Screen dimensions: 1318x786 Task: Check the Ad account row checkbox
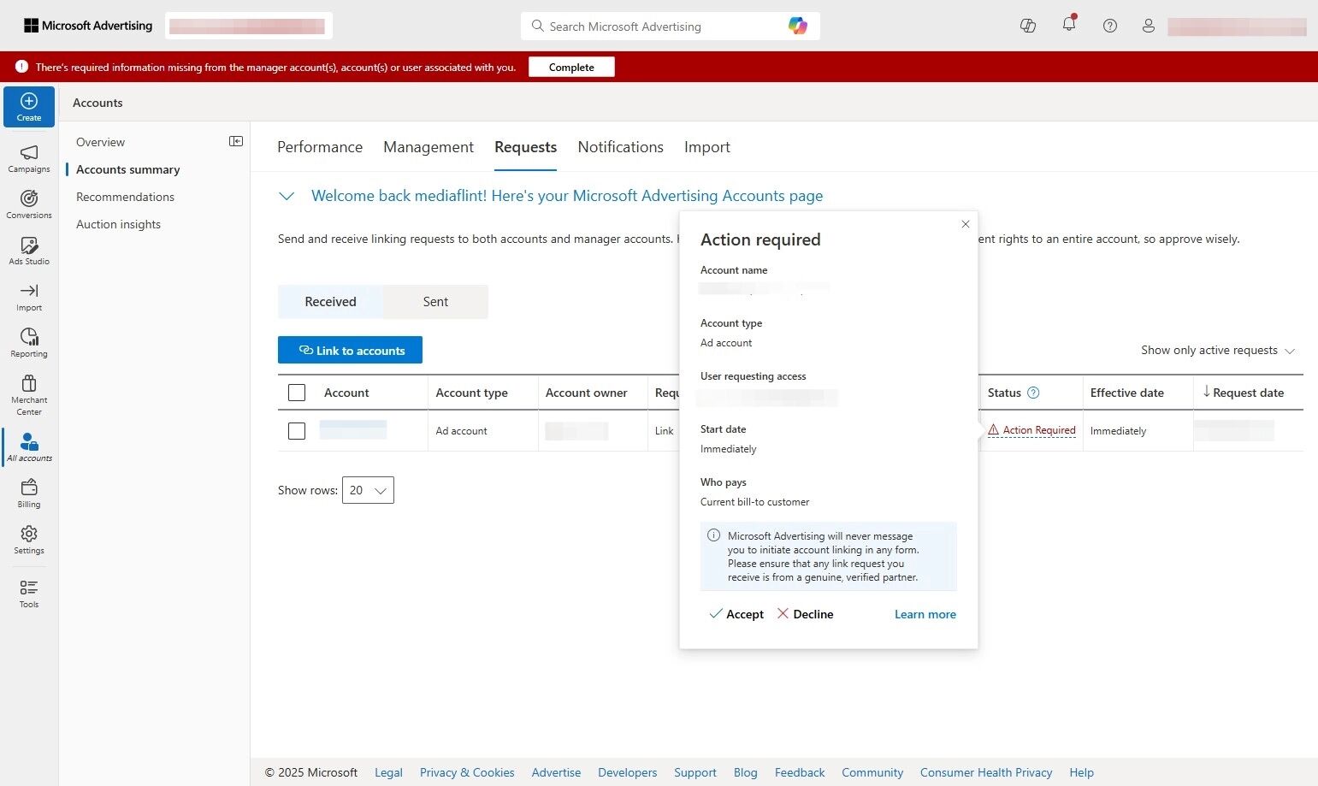(297, 431)
